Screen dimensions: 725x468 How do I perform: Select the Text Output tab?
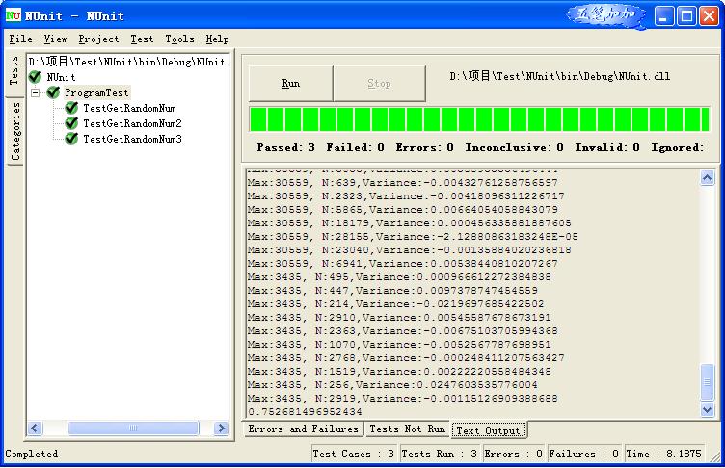489,430
